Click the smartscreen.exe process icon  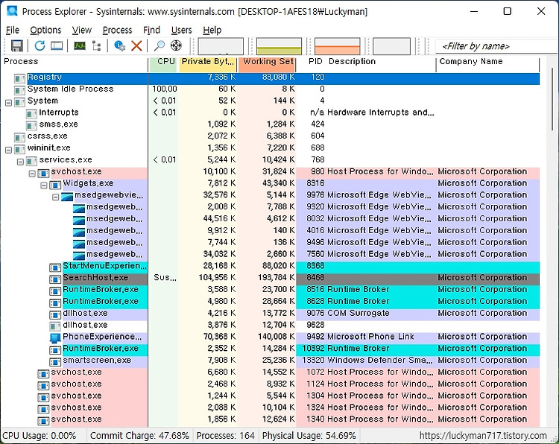pyautogui.click(x=55, y=361)
